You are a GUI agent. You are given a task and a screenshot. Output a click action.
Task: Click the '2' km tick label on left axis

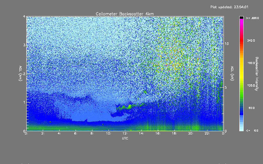coord(24,74)
